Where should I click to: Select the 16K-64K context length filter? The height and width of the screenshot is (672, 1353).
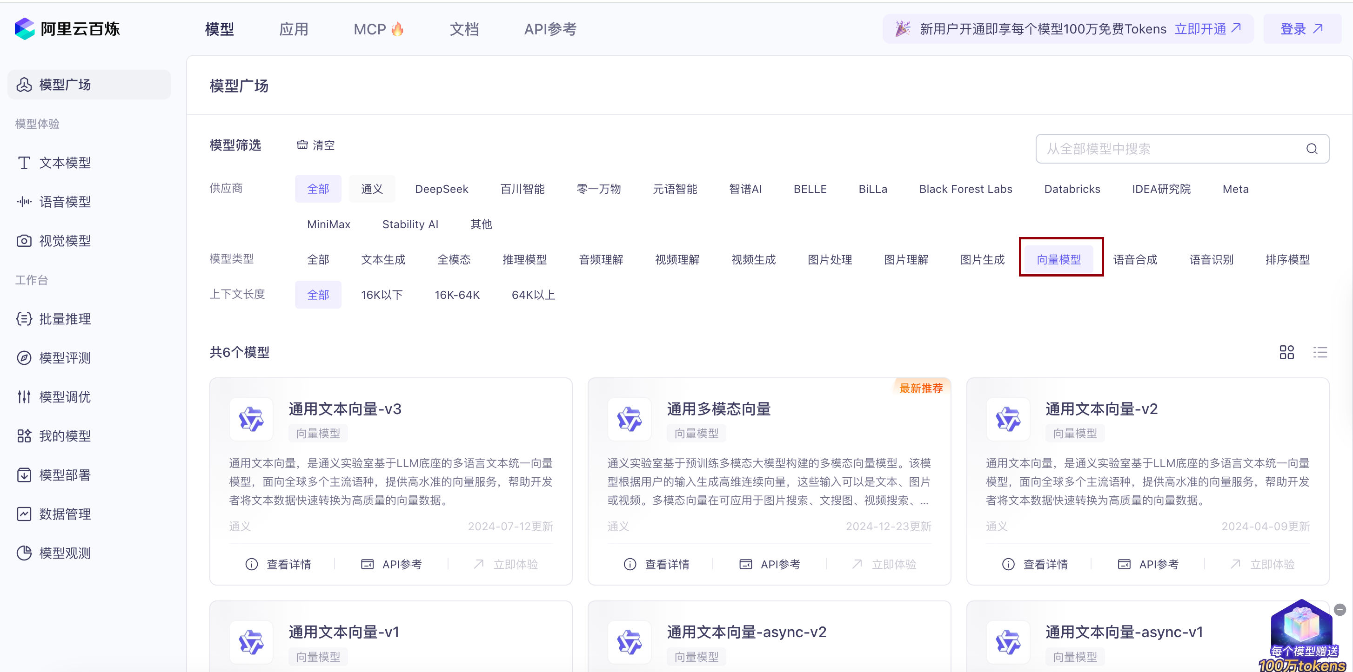457,295
